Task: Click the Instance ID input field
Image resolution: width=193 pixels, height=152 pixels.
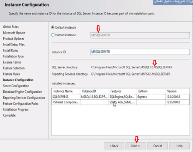Action: (140, 52)
